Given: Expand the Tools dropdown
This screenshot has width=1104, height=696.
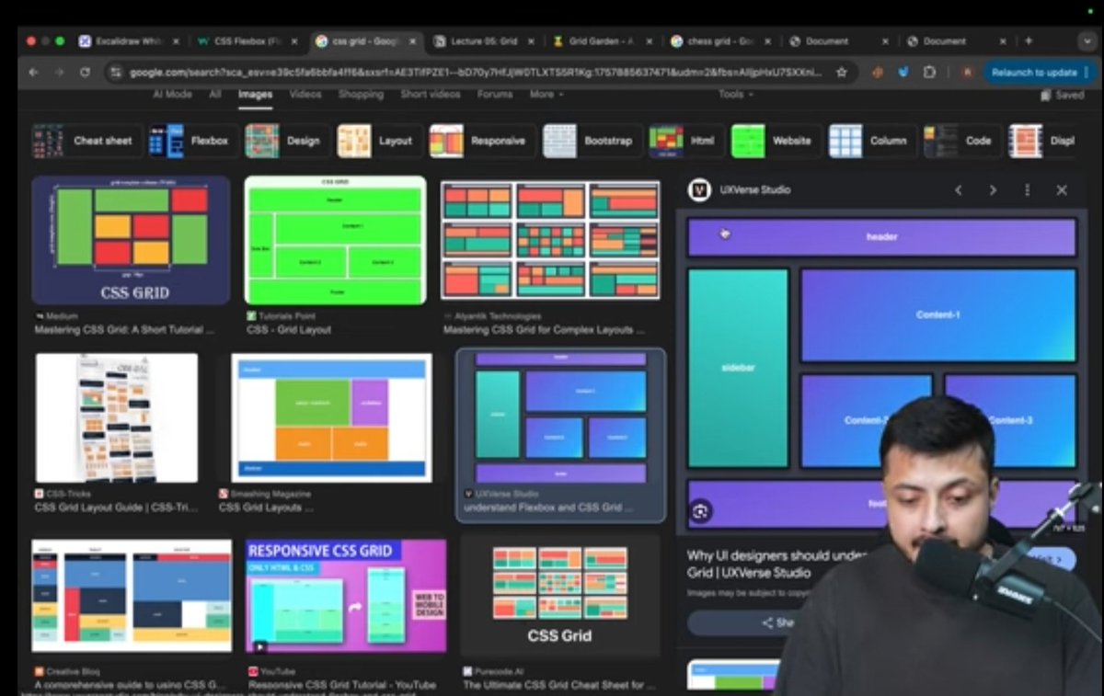Looking at the screenshot, I should (734, 95).
